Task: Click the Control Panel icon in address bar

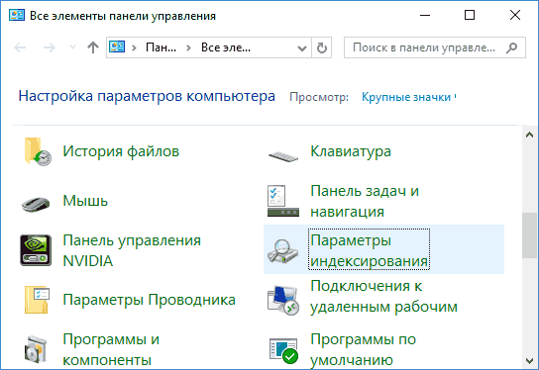Action: click(117, 46)
